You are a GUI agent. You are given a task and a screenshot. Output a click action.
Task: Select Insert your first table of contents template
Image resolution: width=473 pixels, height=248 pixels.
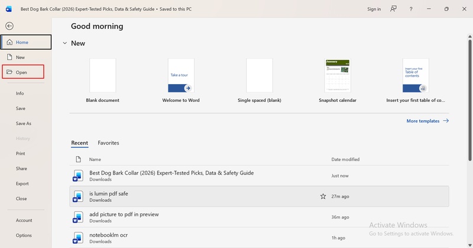pos(416,76)
